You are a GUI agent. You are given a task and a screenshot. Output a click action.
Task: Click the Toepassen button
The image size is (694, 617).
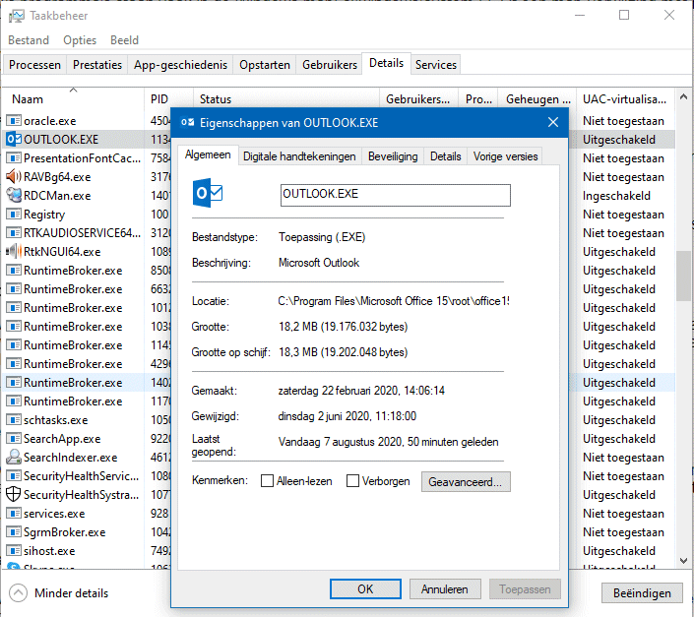coord(525,589)
